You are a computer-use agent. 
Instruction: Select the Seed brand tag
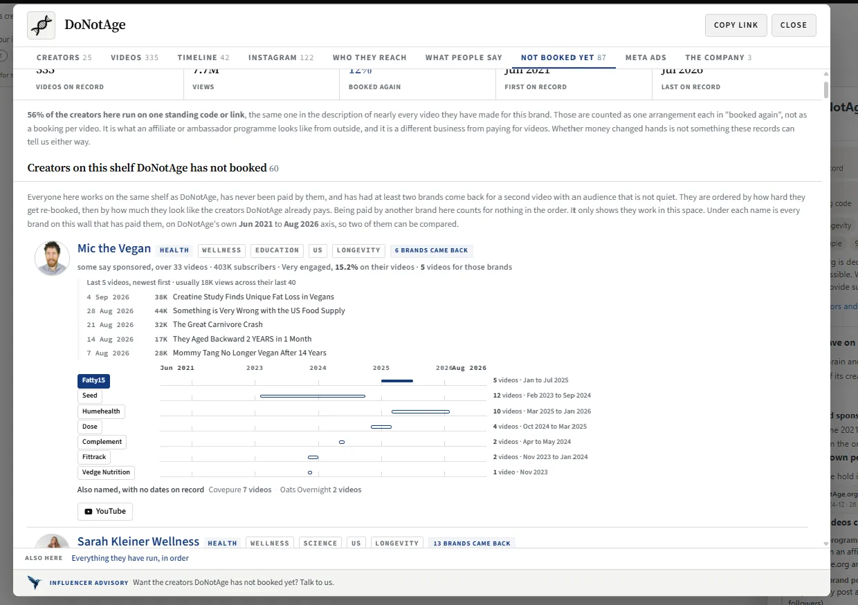pos(90,395)
